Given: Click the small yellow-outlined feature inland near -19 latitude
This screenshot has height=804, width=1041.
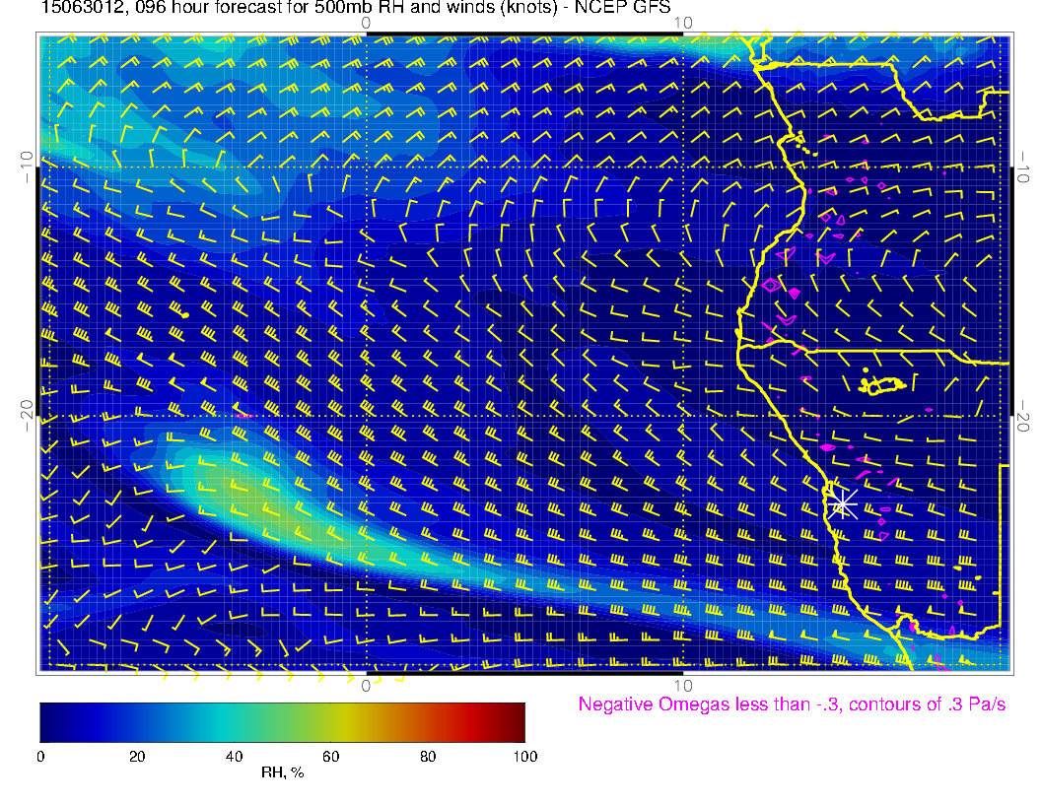Looking at the screenshot, I should (882, 384).
